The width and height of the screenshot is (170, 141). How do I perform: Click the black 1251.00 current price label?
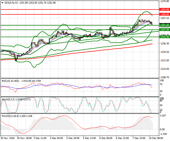(164, 25)
